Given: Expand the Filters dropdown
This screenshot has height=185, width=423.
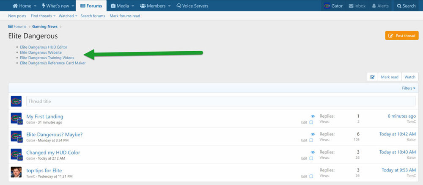Looking at the screenshot, I should (408, 88).
